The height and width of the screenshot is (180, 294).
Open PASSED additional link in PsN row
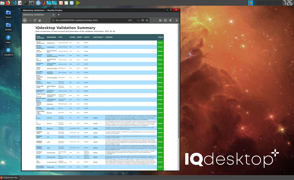click(95, 162)
